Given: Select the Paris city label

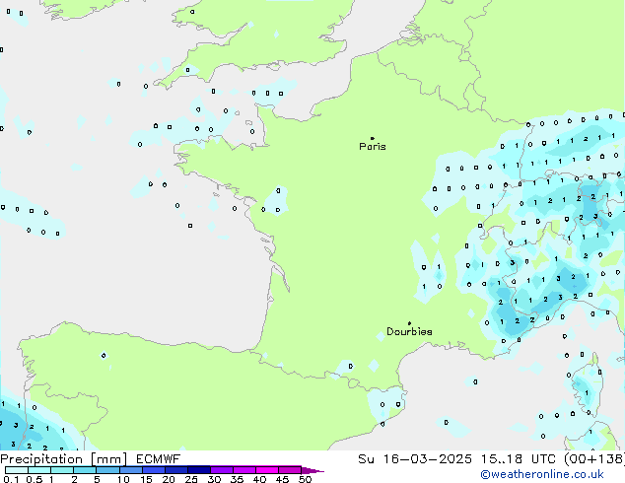Looking at the screenshot, I should pos(373,147).
